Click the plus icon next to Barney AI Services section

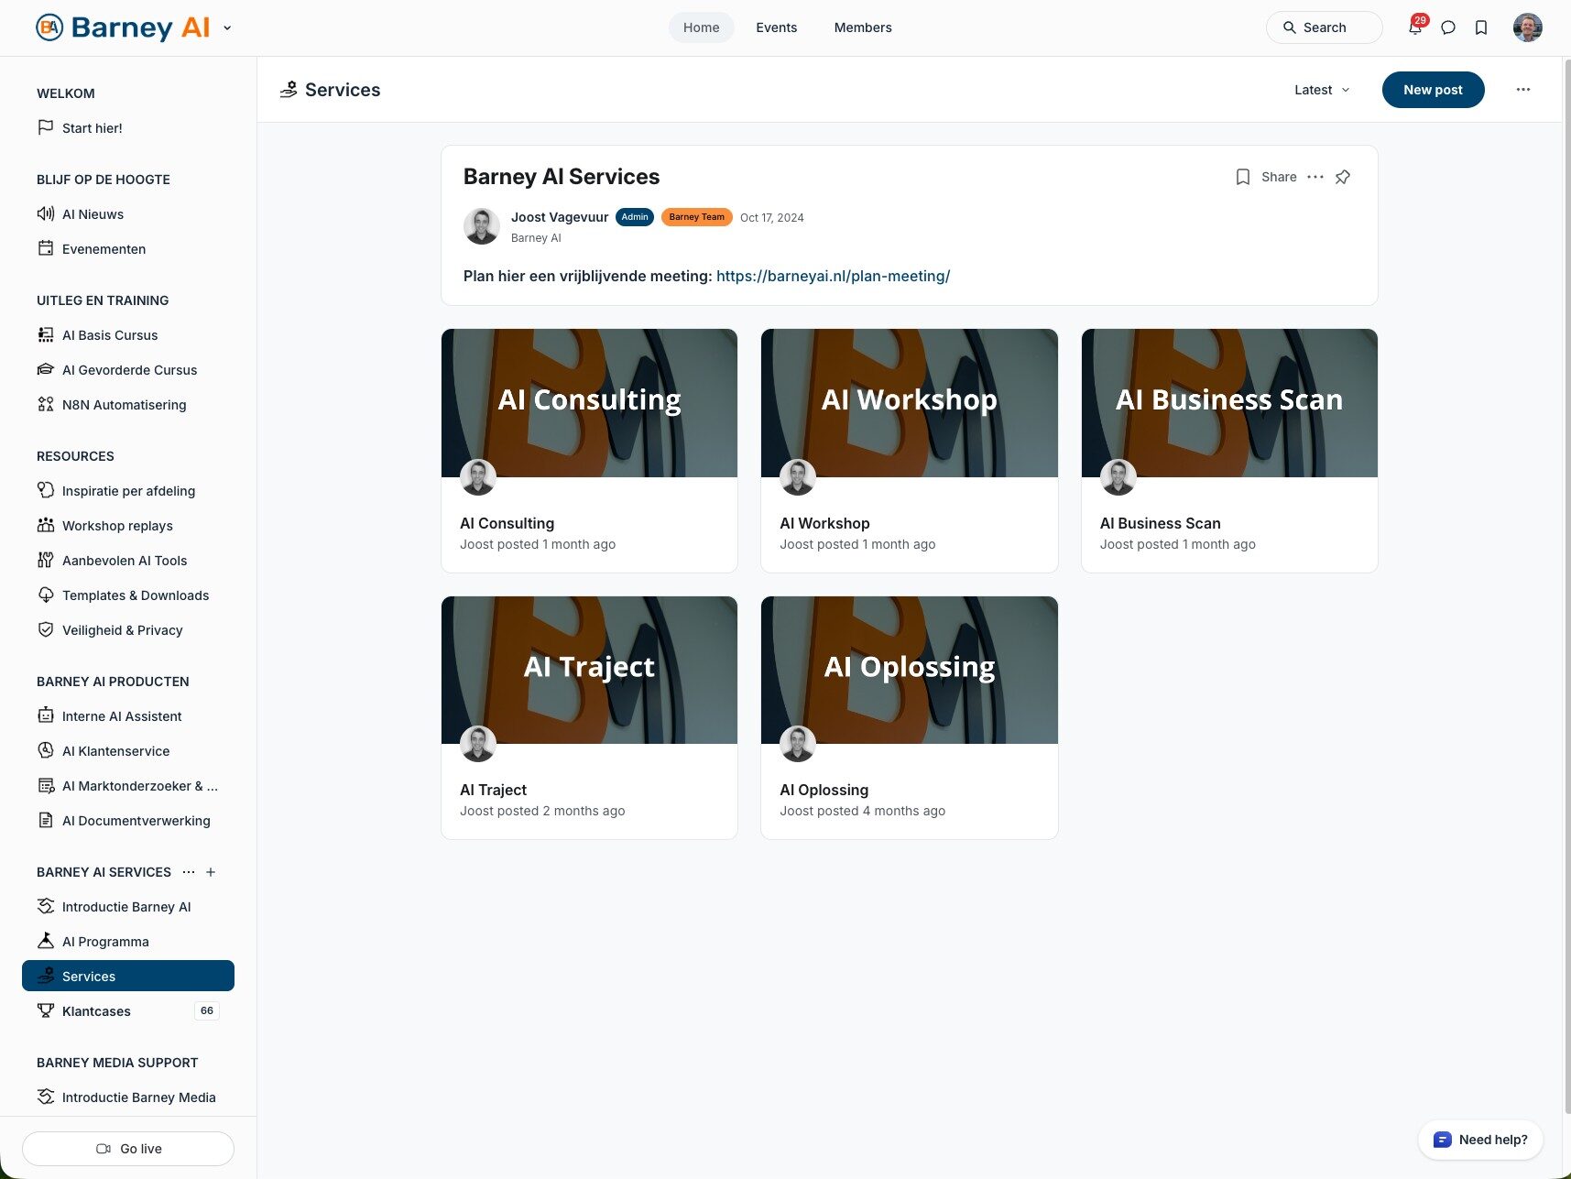click(x=211, y=872)
